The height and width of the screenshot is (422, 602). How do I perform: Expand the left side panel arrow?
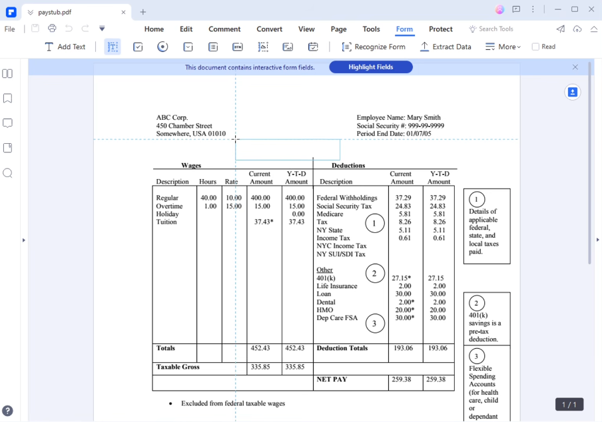(x=24, y=240)
